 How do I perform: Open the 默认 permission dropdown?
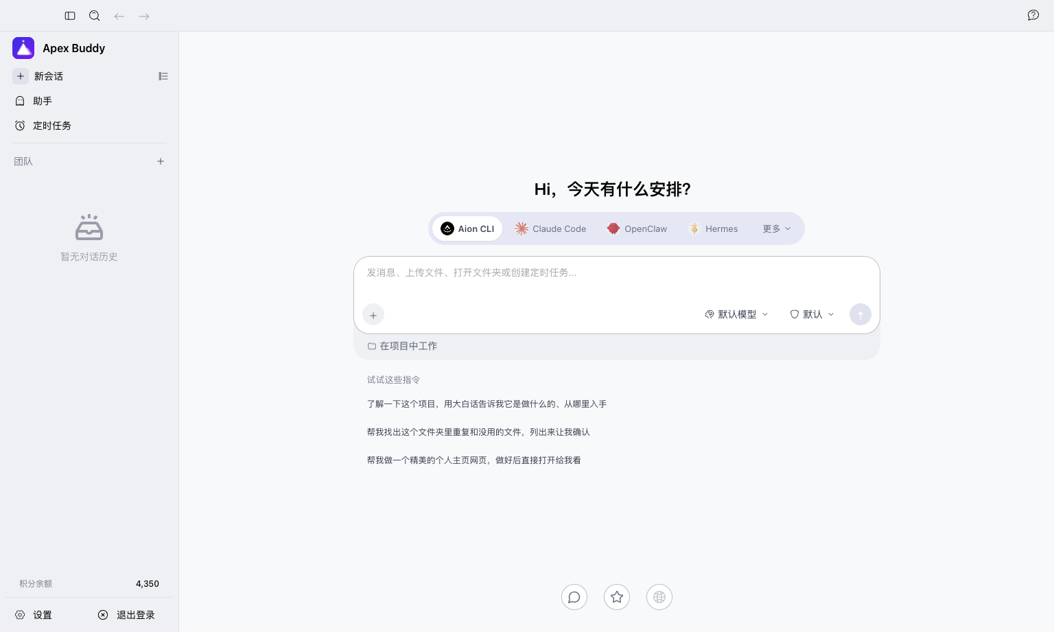(812, 314)
